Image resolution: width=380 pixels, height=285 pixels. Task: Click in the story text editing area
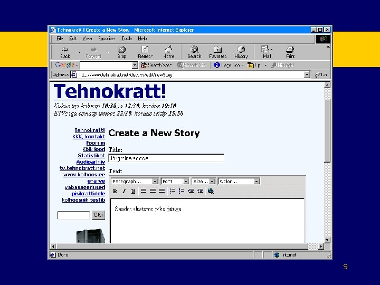[x=207, y=221]
